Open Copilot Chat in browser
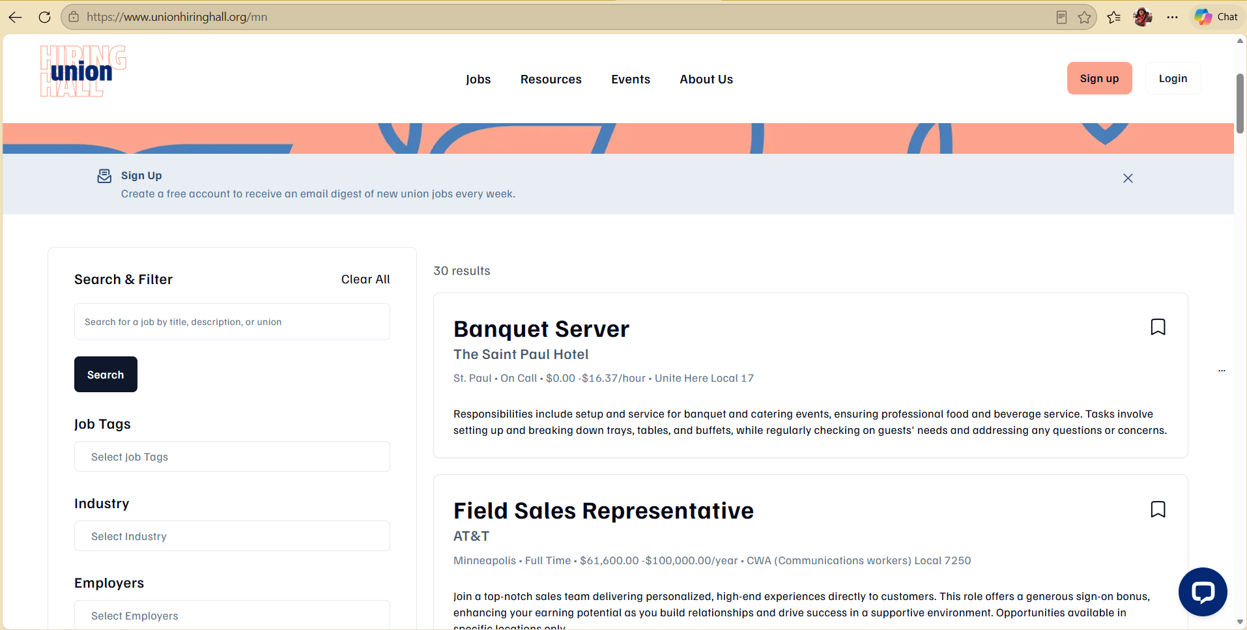The height and width of the screenshot is (630, 1247). (x=1216, y=17)
